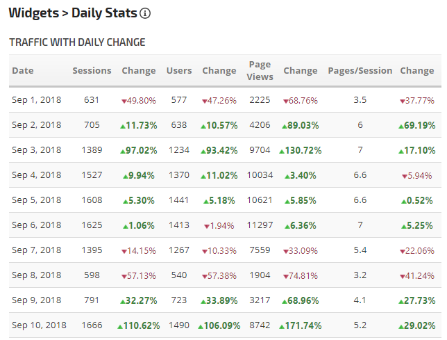Click the Page Views column header
The width and height of the screenshot is (447, 340).
click(260, 70)
